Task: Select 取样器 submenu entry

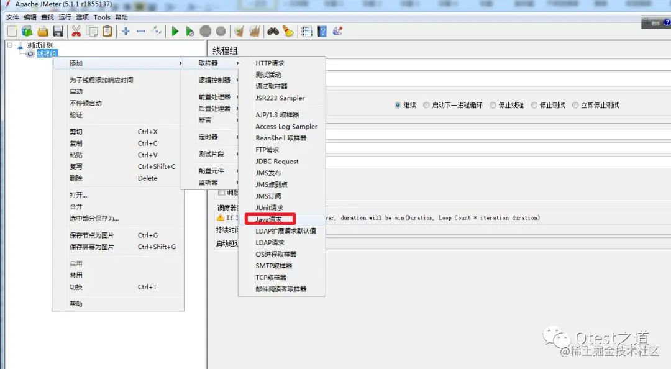Action: tap(210, 63)
